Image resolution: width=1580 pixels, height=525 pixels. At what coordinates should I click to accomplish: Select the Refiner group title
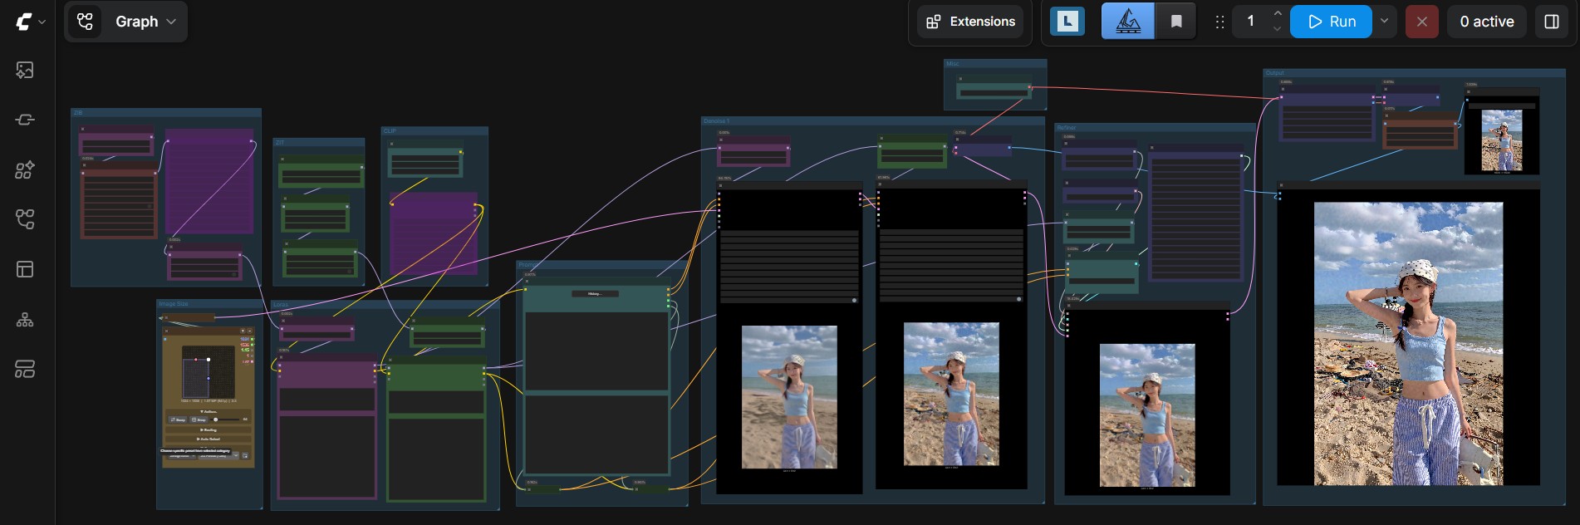click(x=1066, y=128)
